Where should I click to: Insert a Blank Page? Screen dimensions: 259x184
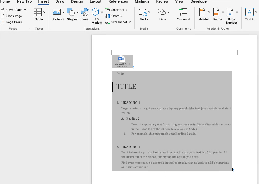tap(11, 16)
